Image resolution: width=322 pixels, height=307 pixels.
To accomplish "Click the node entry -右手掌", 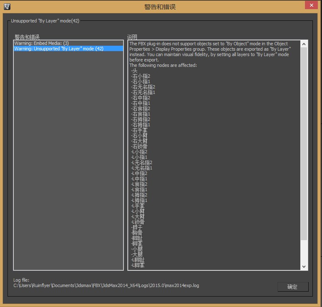I will [139, 130].
